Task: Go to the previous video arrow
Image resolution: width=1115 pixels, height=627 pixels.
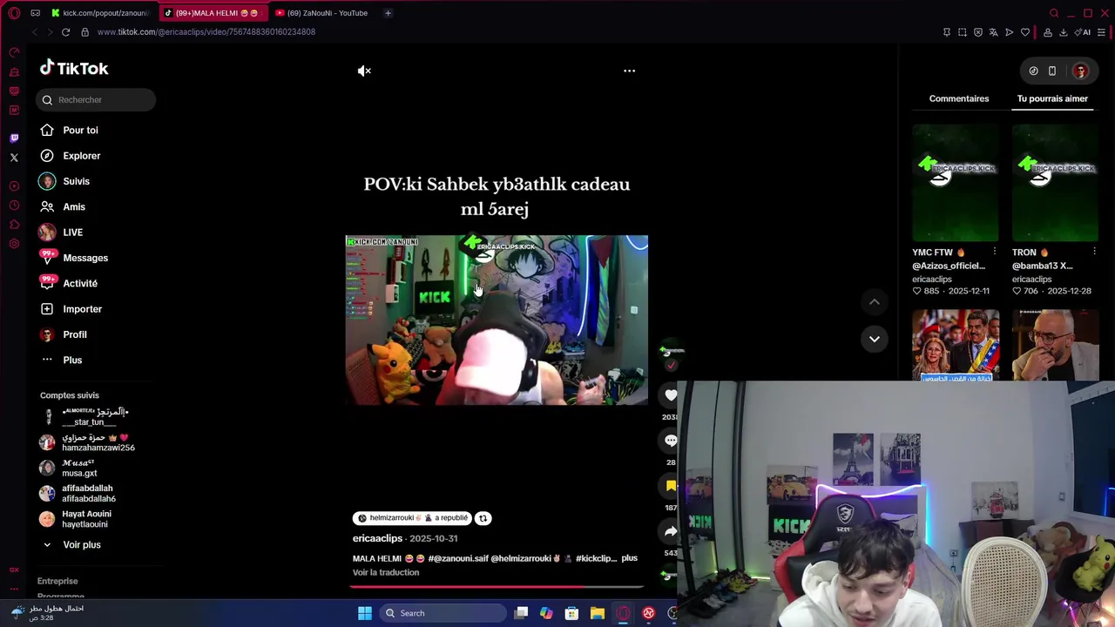Action: coord(874,302)
